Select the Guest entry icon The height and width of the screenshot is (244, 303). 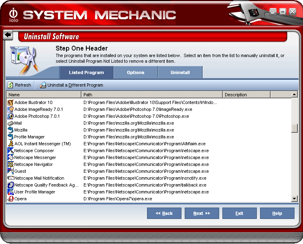11,171
